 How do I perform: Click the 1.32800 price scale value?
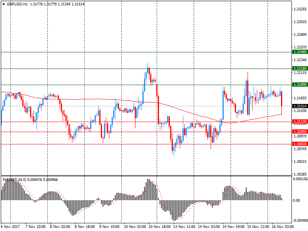tap(300, 35)
